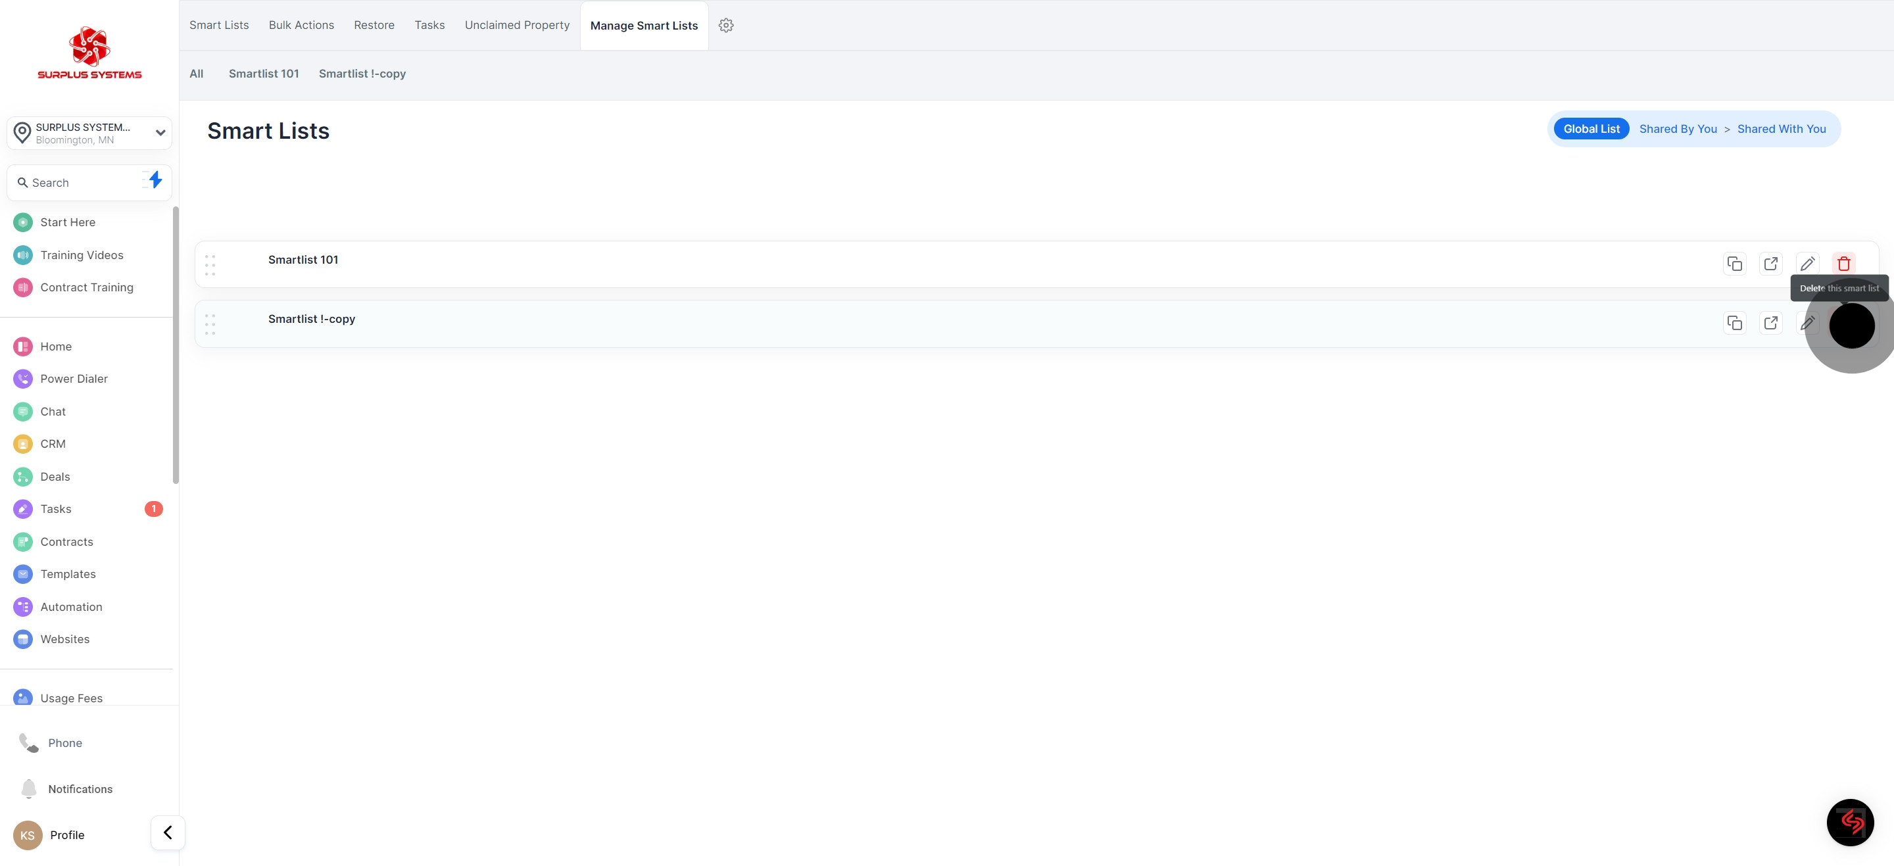
Task: Edit Smartlist !-copy with the pencil icon
Action: 1807,323
